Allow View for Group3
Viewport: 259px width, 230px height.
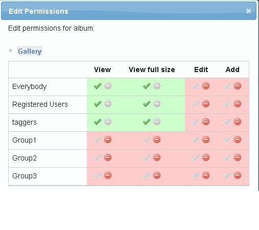click(x=98, y=175)
